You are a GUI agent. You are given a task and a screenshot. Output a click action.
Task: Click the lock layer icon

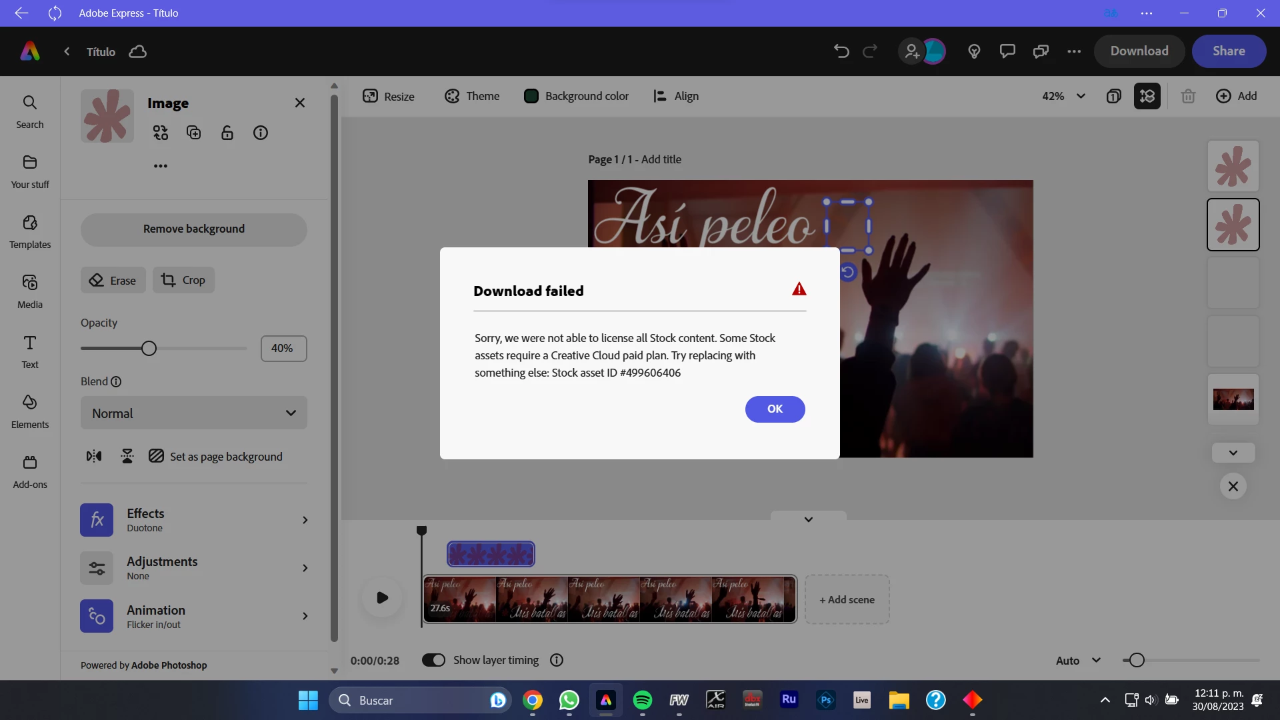pyautogui.click(x=227, y=133)
